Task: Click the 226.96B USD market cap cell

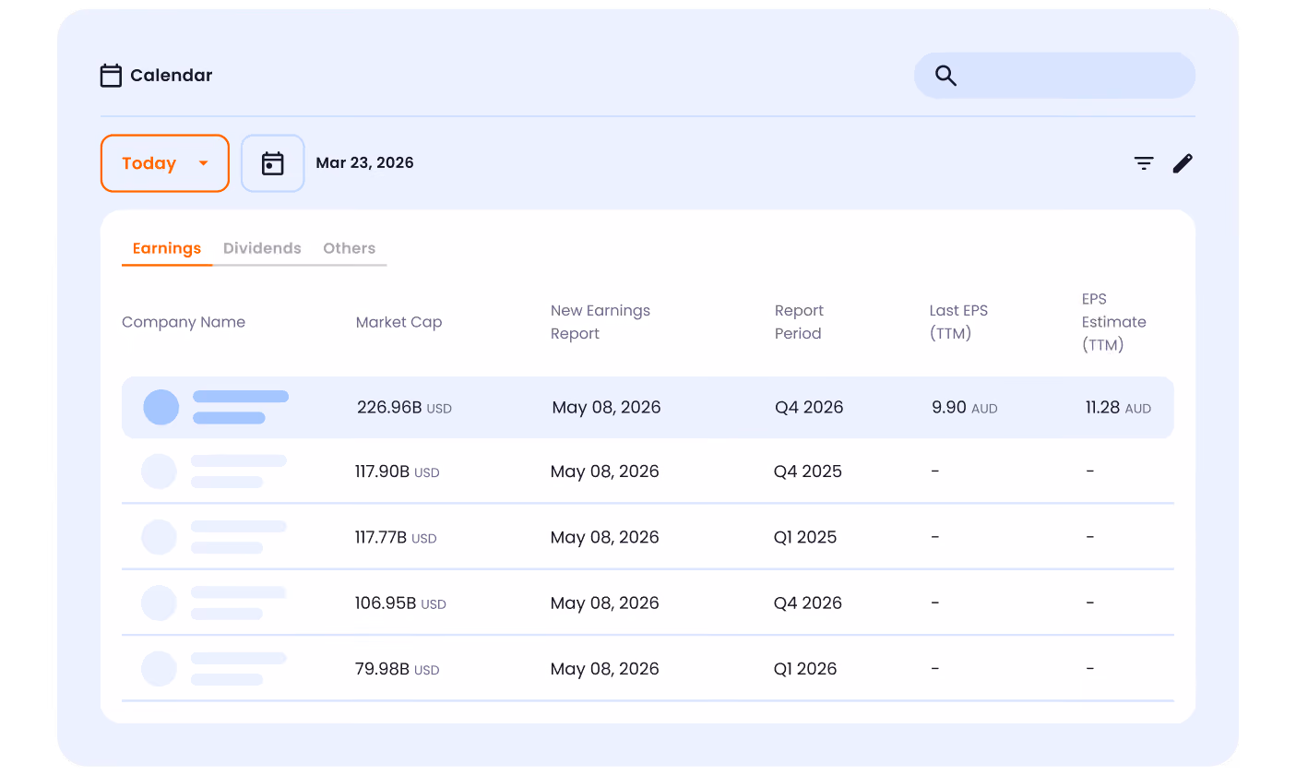Action: pos(404,408)
